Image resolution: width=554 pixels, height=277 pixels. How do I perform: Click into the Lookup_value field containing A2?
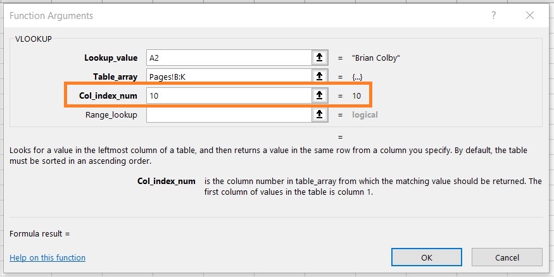pos(228,58)
